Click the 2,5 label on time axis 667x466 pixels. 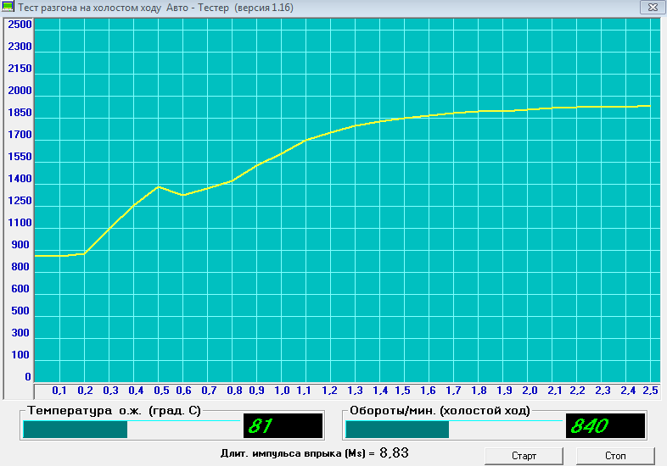652,391
